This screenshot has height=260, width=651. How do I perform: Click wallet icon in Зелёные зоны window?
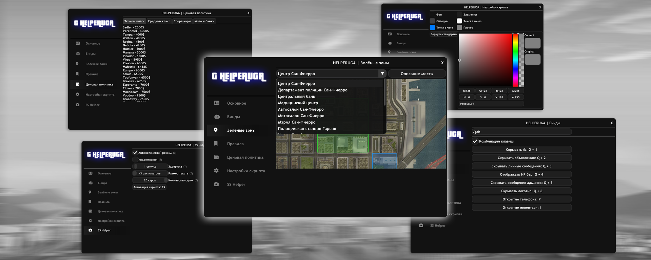click(x=216, y=157)
